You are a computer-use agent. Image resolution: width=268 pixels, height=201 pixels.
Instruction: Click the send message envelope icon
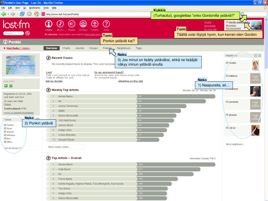click(11, 86)
